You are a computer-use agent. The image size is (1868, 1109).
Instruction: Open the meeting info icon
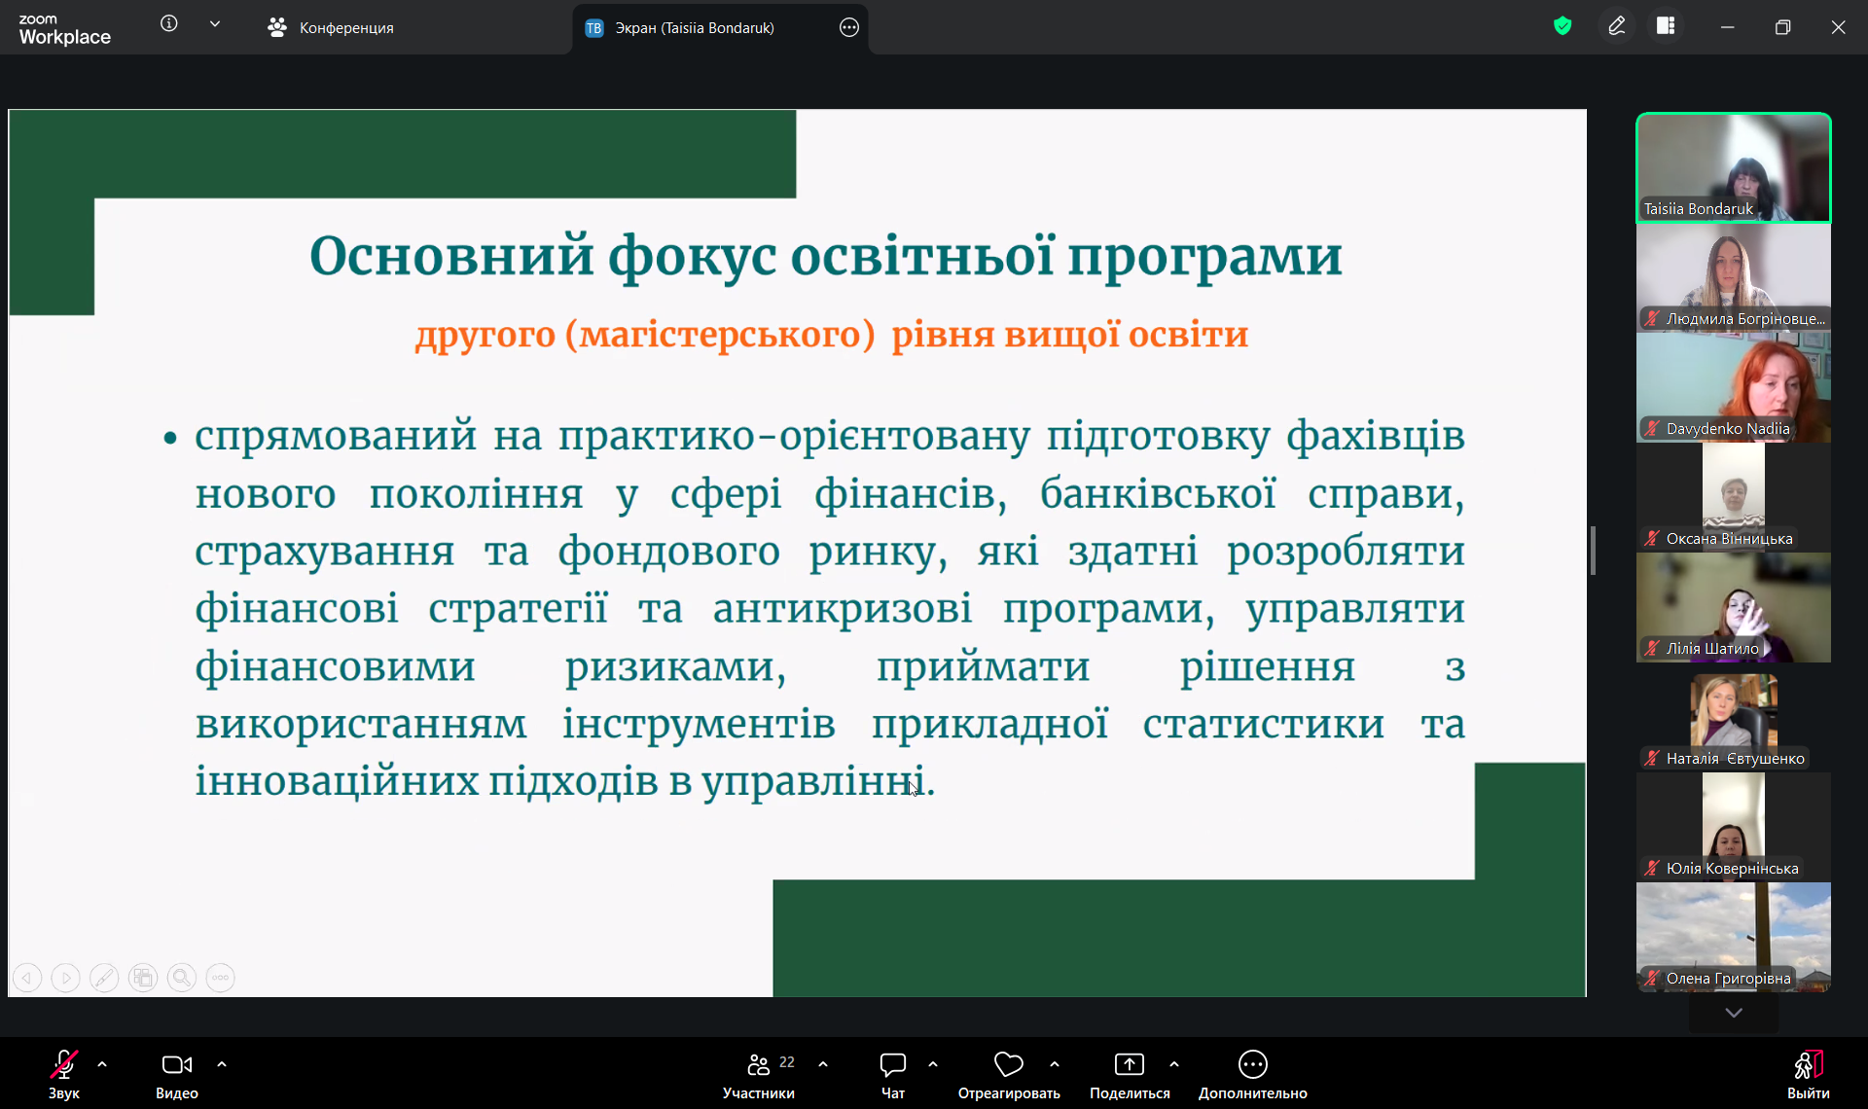tap(169, 24)
